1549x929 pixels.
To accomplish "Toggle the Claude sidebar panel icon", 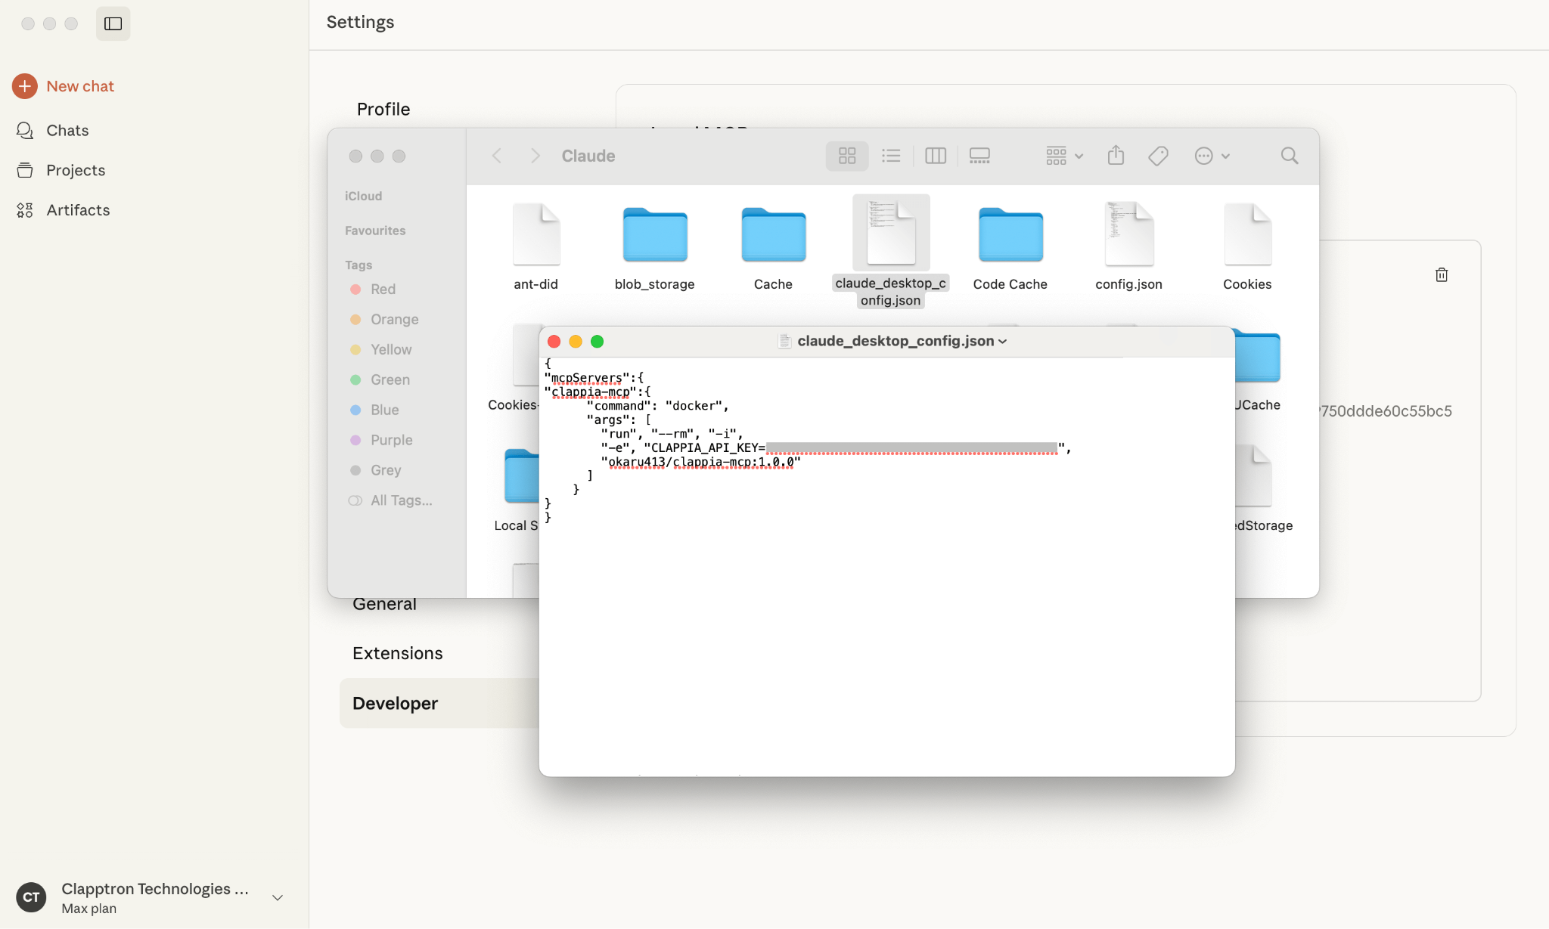I will 113,23.
